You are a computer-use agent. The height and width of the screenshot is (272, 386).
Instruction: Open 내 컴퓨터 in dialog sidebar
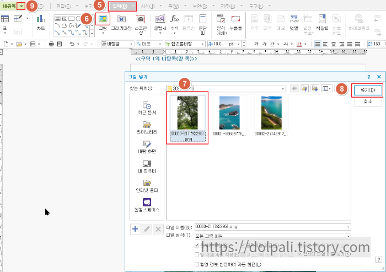pos(147,166)
